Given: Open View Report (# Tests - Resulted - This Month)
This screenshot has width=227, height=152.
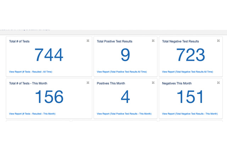Looking at the screenshot, I should (x=32, y=114).
